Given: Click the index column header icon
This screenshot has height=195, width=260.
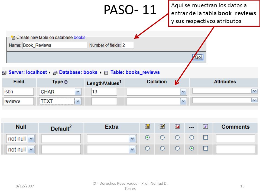Looking at the screenshot, I should [162, 126].
